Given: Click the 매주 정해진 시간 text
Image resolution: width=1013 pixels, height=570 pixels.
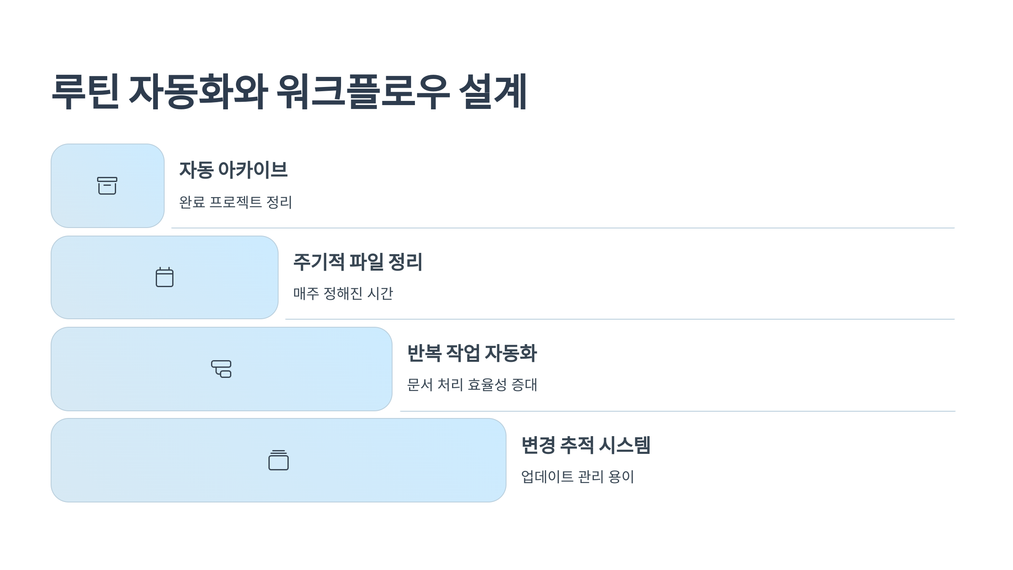Looking at the screenshot, I should coord(343,293).
